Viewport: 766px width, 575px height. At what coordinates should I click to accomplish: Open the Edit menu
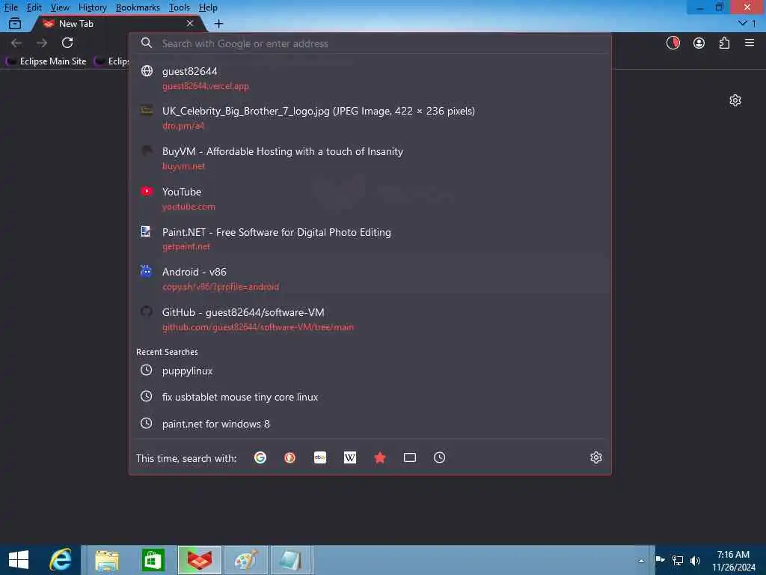(34, 7)
